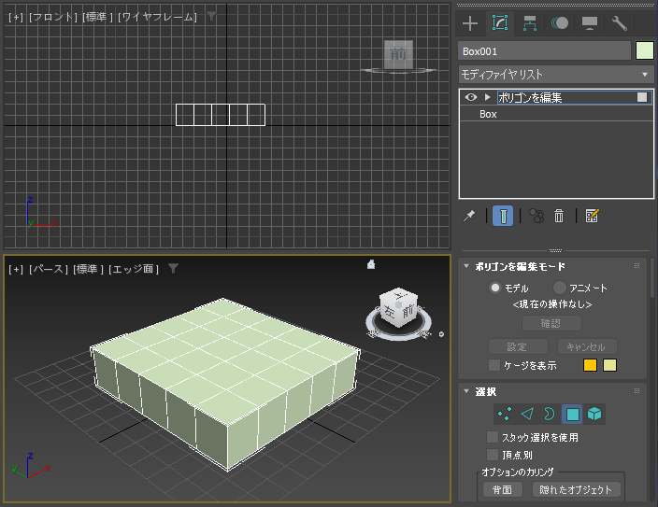658x507 pixels.
Task: Click the square indicator on ポリゴンを編集 row
Action: pyautogui.click(x=642, y=97)
